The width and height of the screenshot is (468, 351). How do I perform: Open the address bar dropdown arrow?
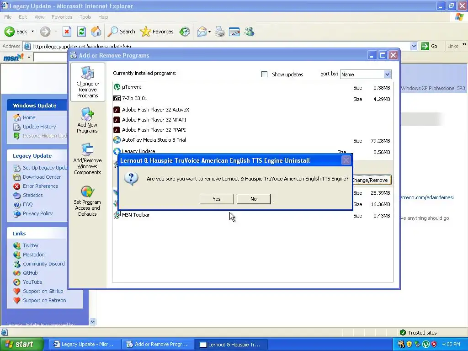click(414, 46)
